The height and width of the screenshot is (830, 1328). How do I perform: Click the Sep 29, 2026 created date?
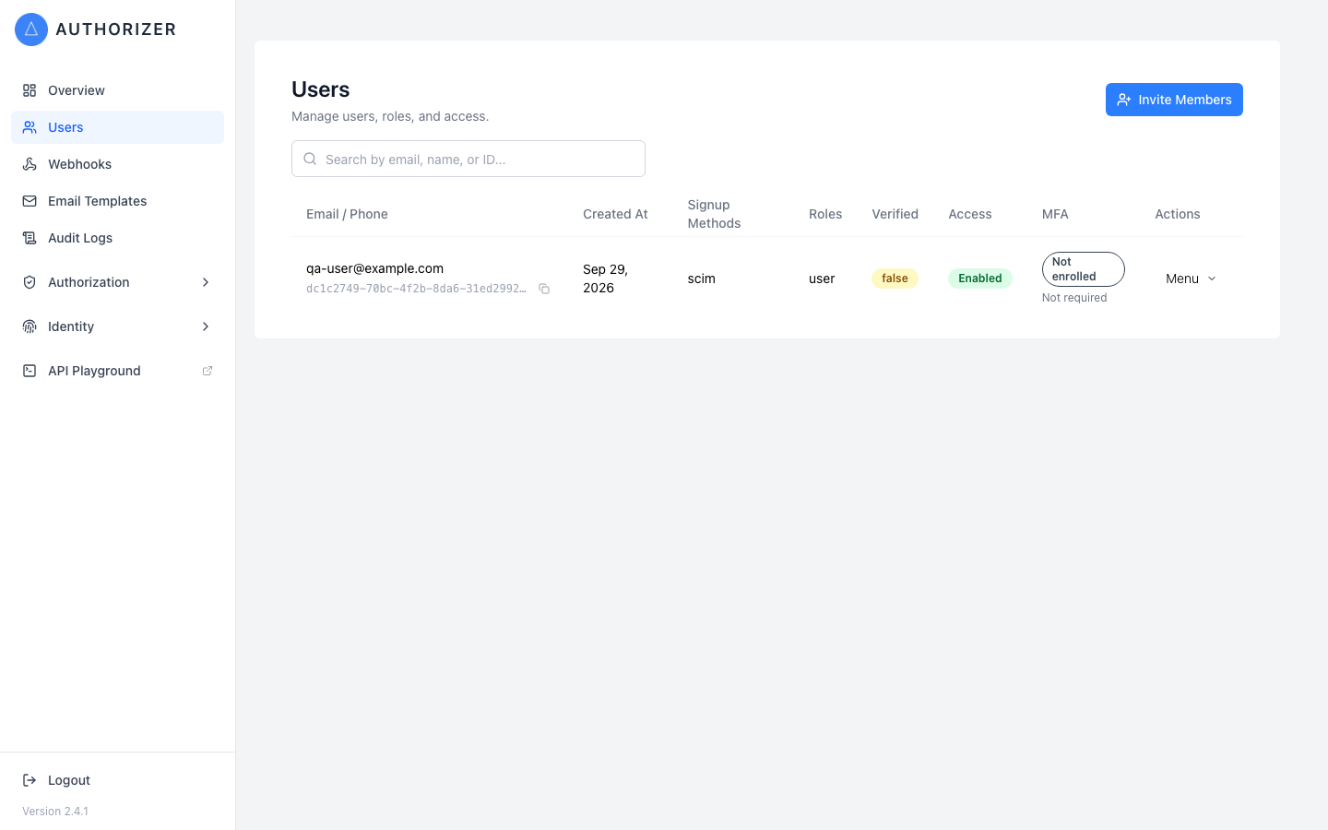tap(606, 279)
